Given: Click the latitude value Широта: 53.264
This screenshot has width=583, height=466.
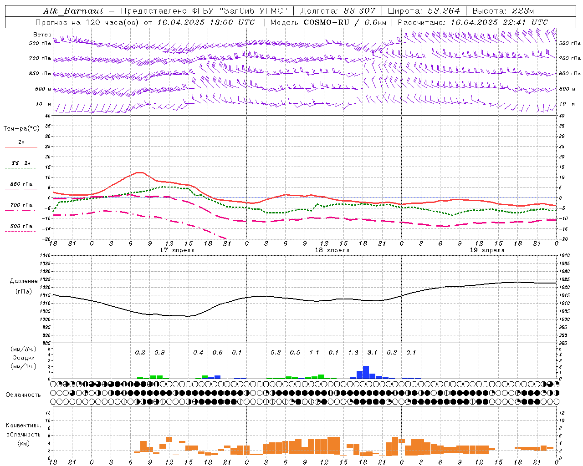Looking at the screenshot, I should pos(424,11).
